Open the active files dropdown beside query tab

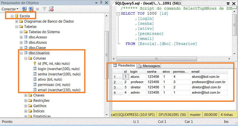coord(228,3)
